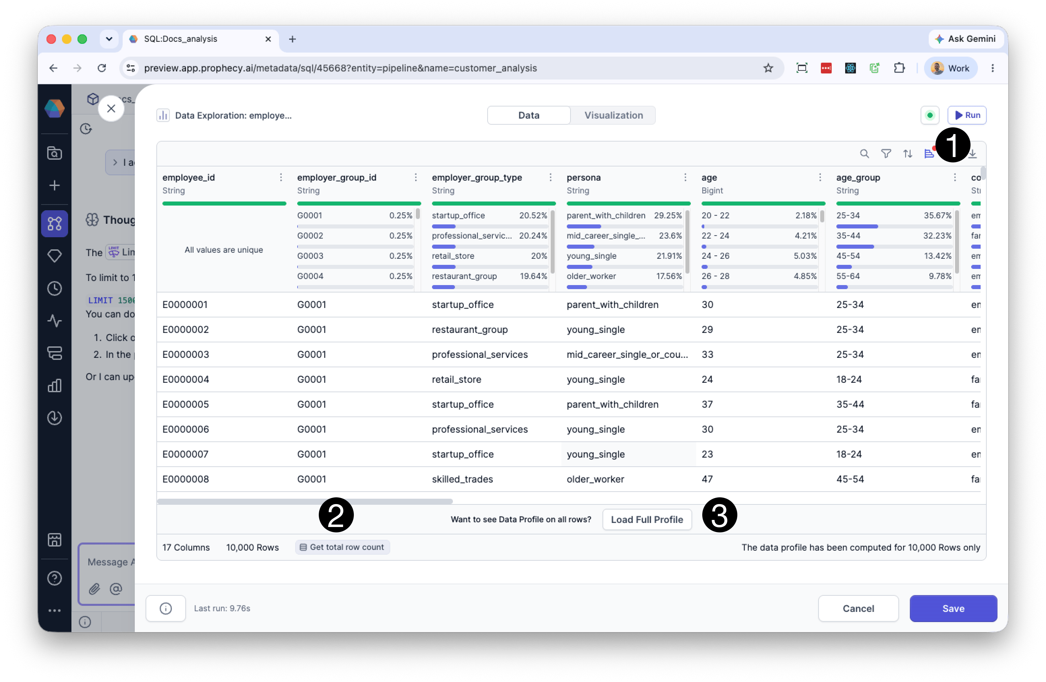This screenshot has height=682, width=1046.
Task: Open the Chrome three-dot menu
Action: pos(992,68)
